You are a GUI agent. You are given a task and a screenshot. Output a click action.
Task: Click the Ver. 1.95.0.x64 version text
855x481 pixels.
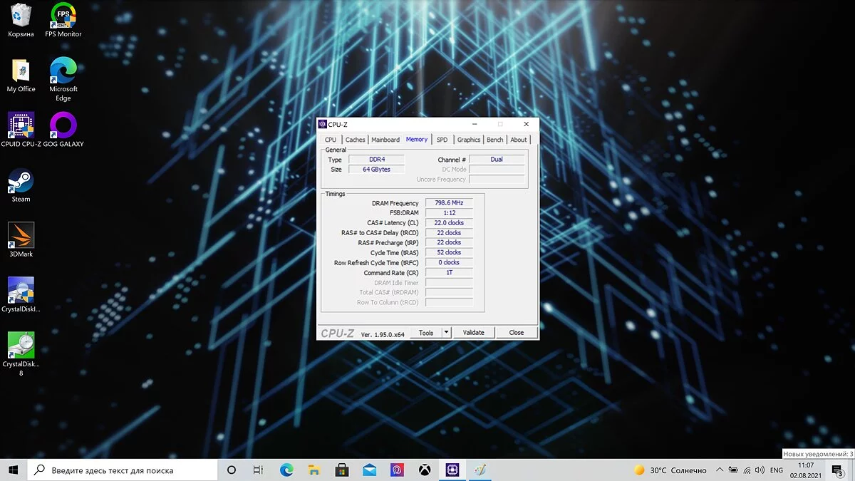[383, 334]
